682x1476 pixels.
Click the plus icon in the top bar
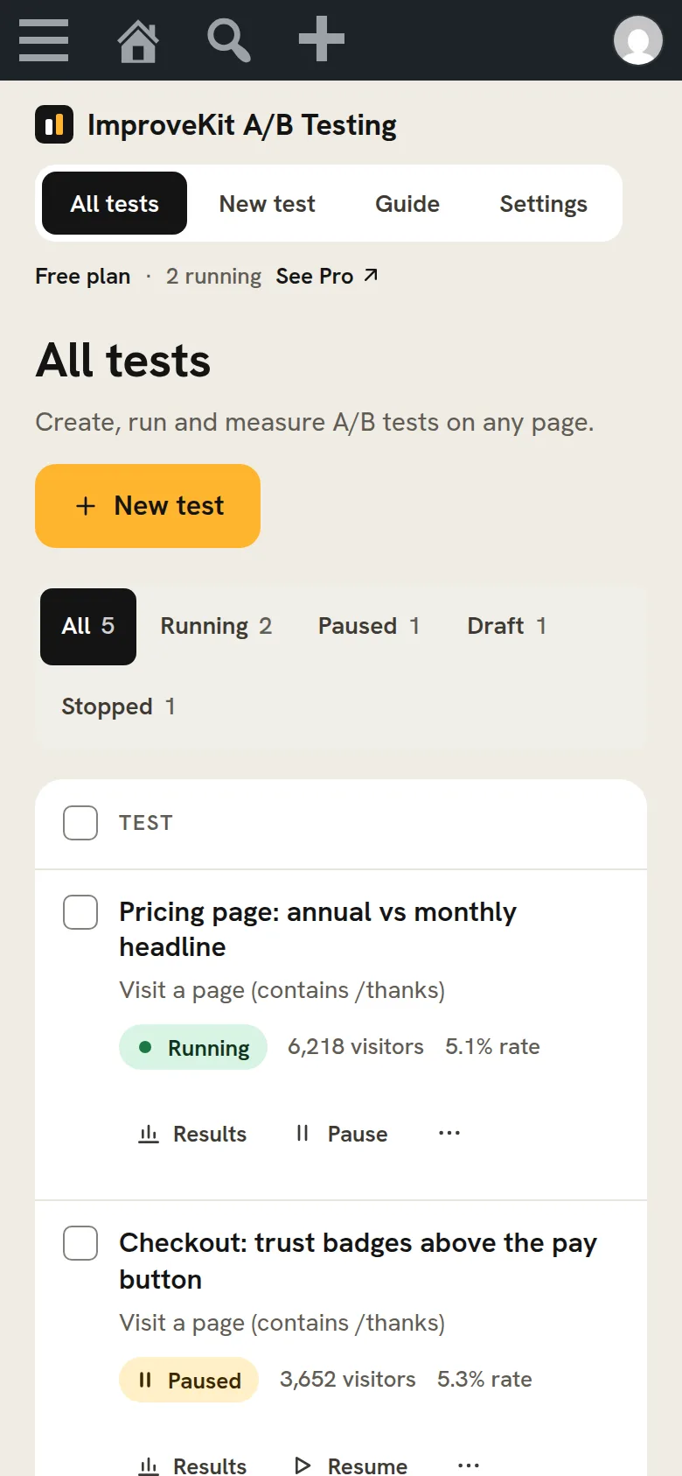point(322,39)
